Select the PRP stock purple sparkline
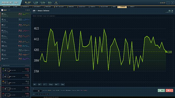This screenshot has width=175, height=98. 26,59
